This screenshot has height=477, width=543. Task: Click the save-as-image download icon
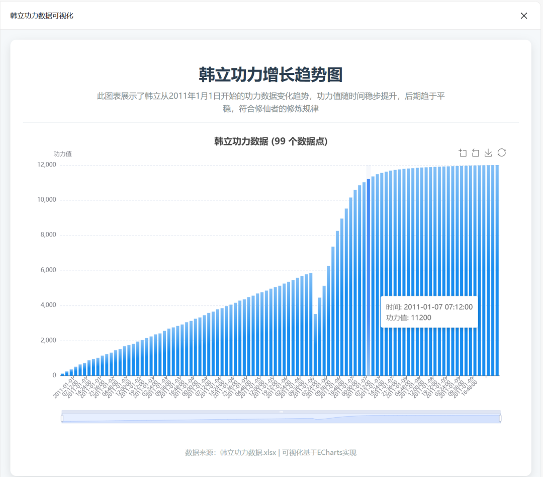(x=488, y=152)
